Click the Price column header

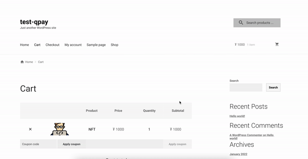(x=118, y=110)
